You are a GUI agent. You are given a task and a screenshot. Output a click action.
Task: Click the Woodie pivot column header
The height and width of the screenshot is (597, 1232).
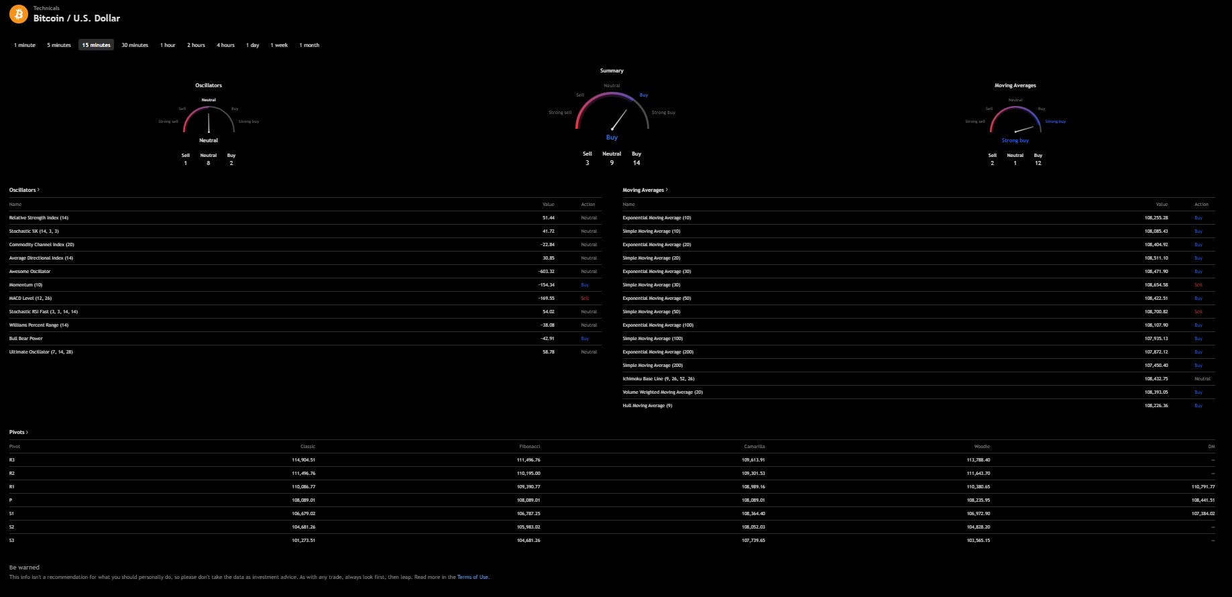pyautogui.click(x=982, y=447)
